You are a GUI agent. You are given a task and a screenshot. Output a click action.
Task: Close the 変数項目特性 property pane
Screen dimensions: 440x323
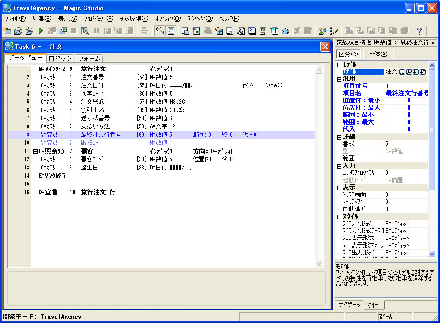(433, 43)
